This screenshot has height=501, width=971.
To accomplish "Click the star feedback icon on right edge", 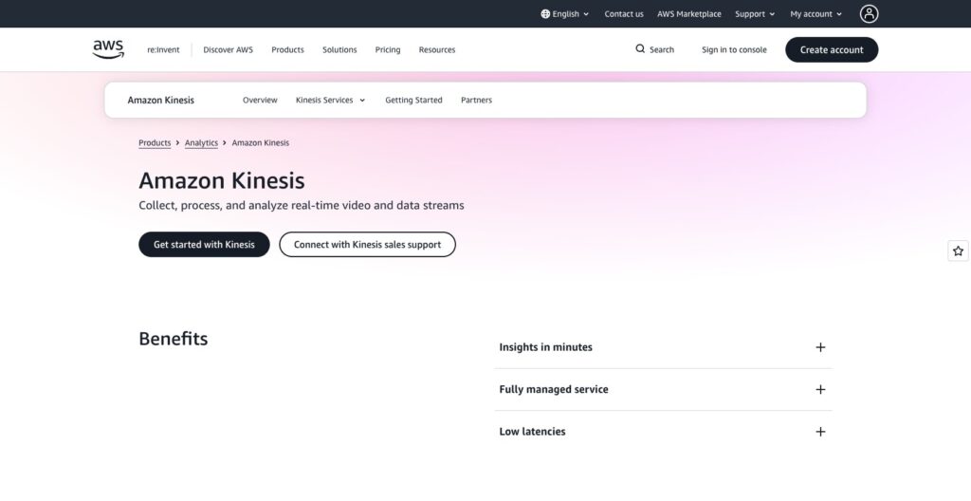I will [x=958, y=250].
